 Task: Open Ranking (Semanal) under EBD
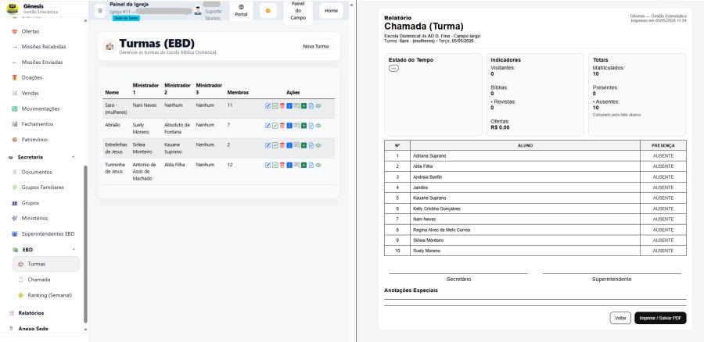coord(49,295)
